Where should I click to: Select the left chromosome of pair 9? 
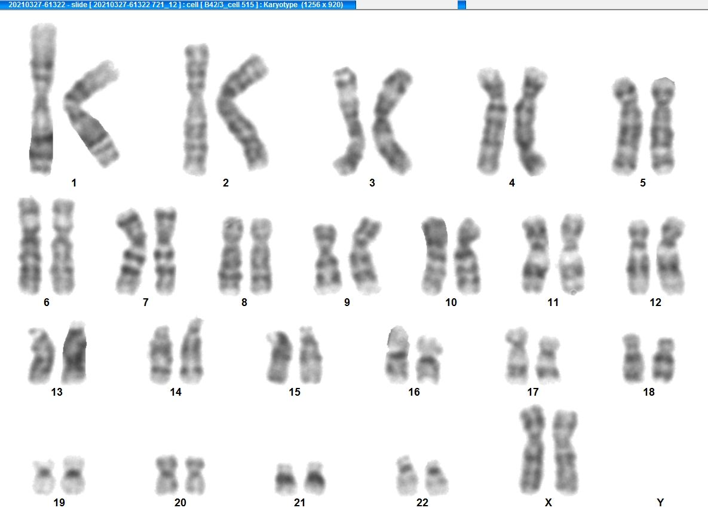click(x=327, y=258)
